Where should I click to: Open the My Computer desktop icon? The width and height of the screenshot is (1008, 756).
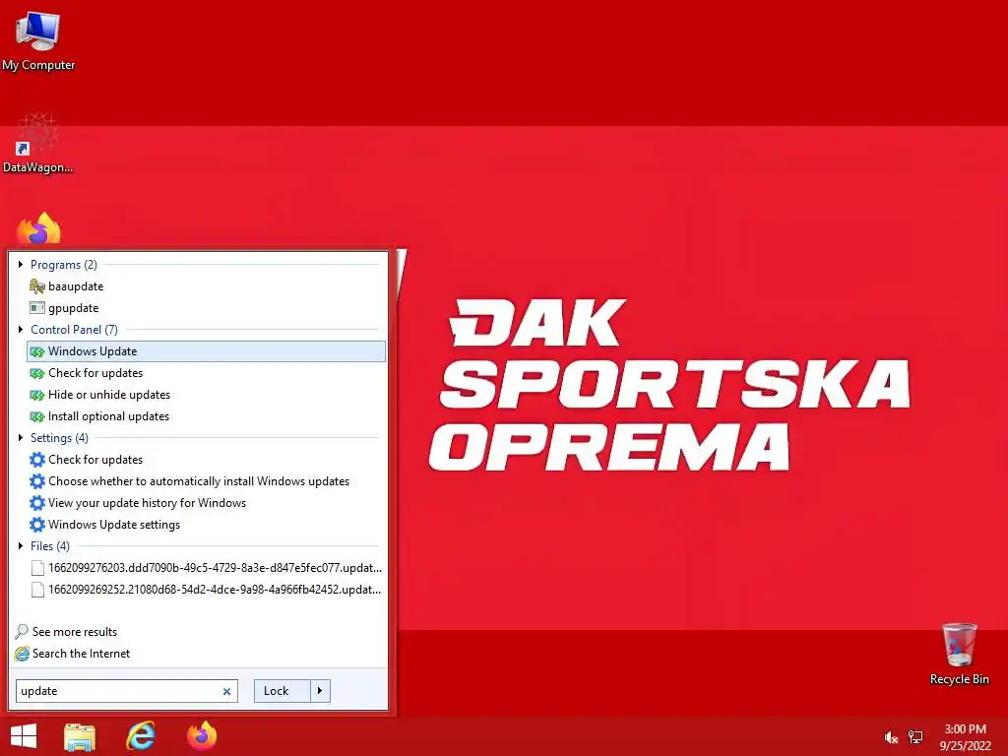click(x=38, y=39)
